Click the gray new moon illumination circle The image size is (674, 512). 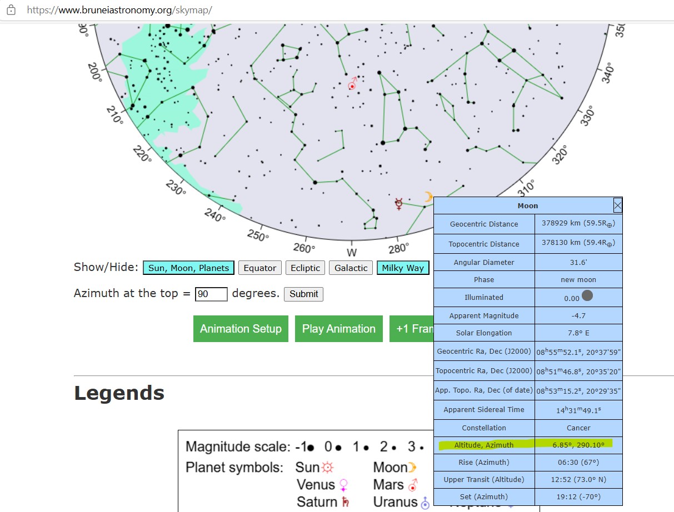click(587, 296)
